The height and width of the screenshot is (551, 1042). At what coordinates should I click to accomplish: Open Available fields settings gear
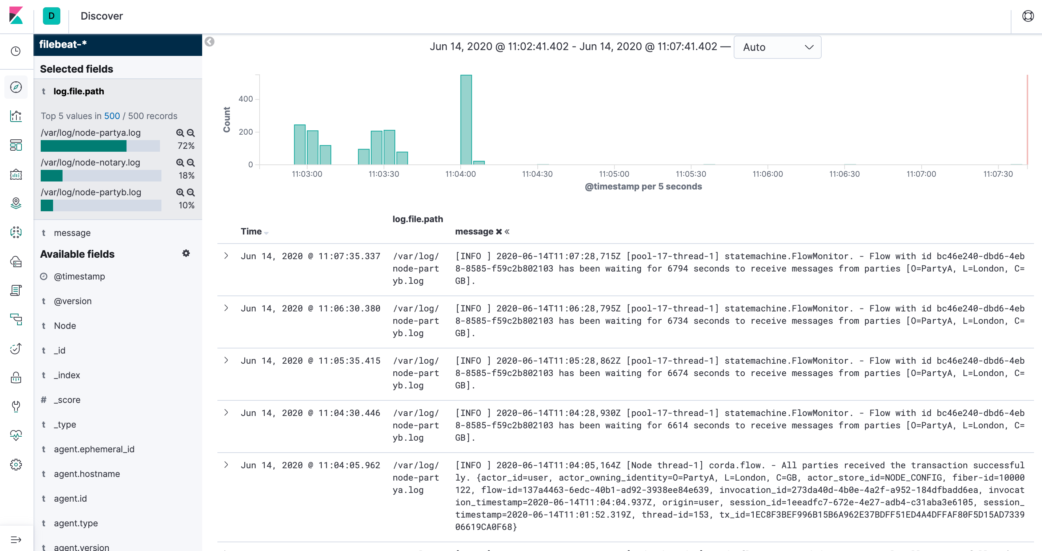[x=186, y=254]
